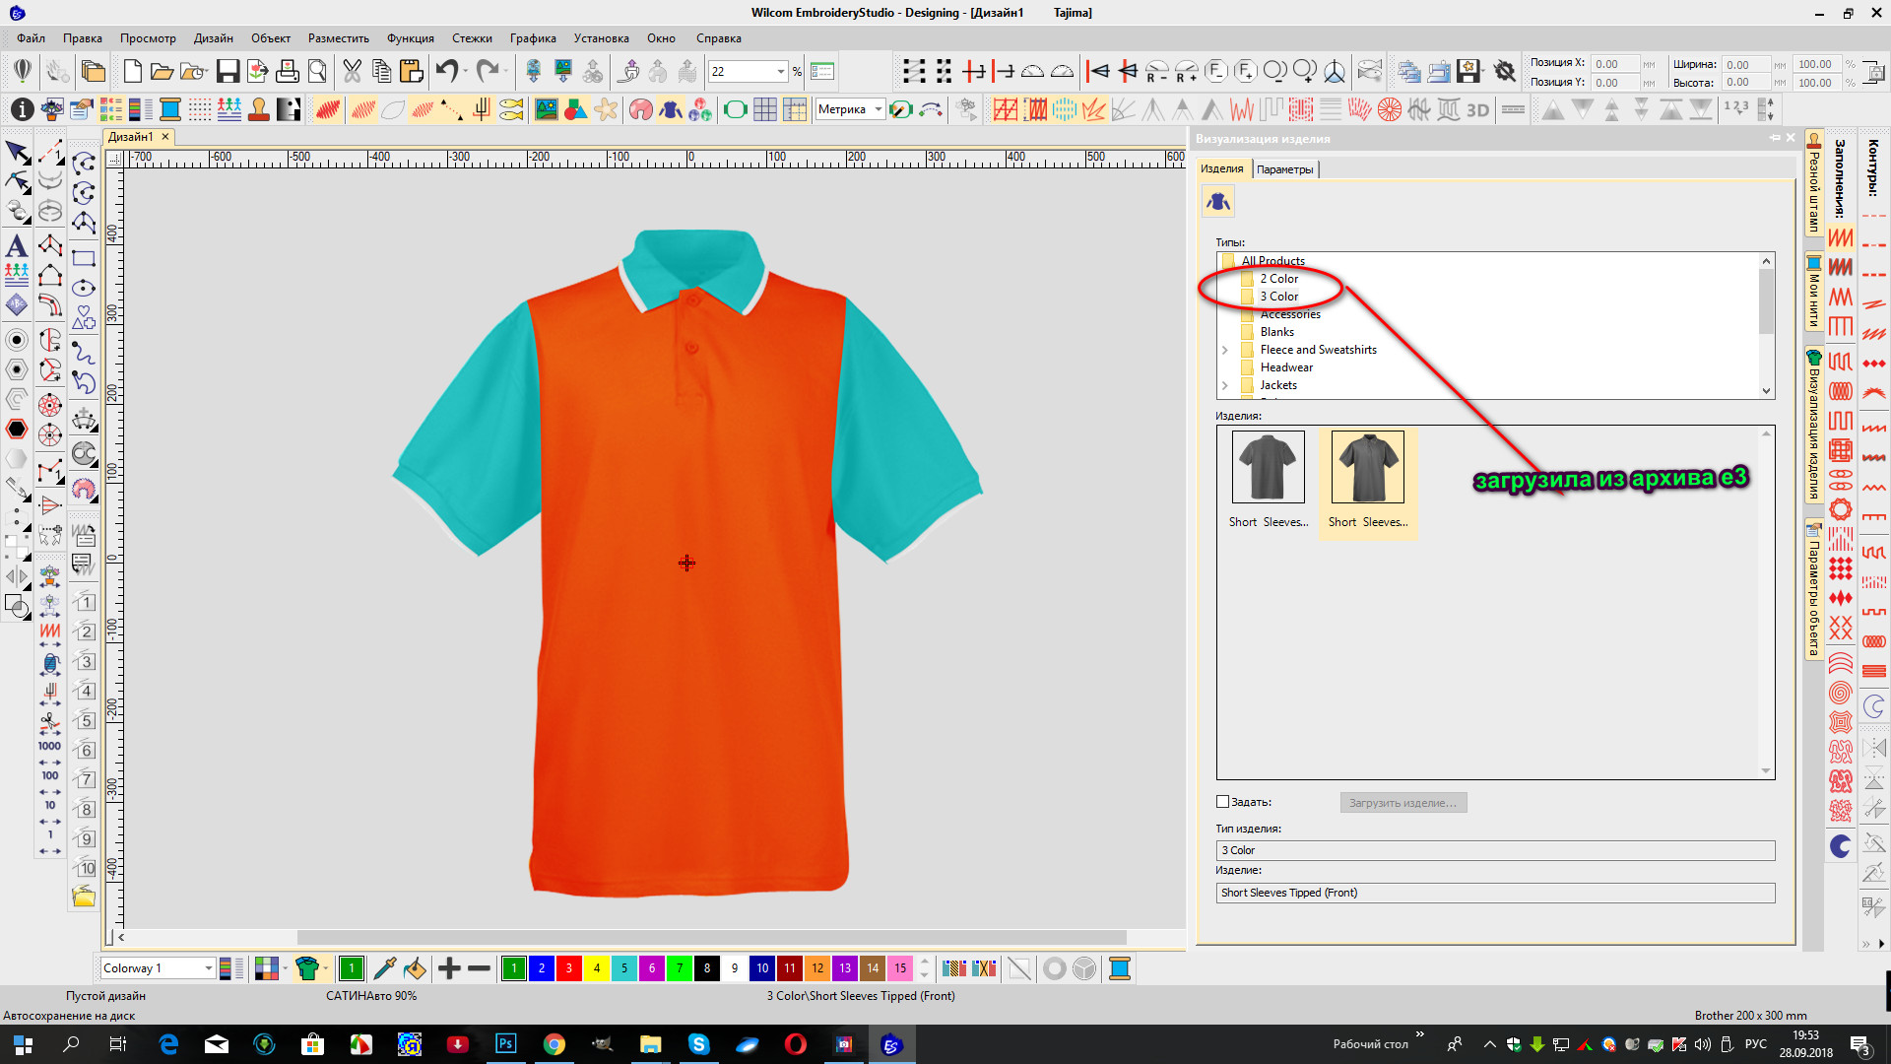Toggle the Show Product garment icon

(x=671, y=109)
